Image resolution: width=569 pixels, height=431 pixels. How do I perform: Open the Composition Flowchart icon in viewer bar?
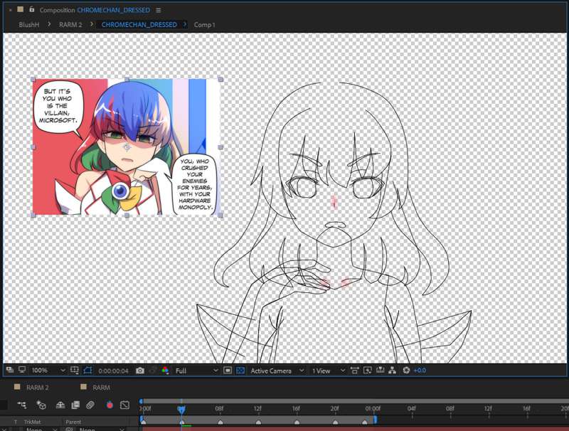(x=392, y=371)
